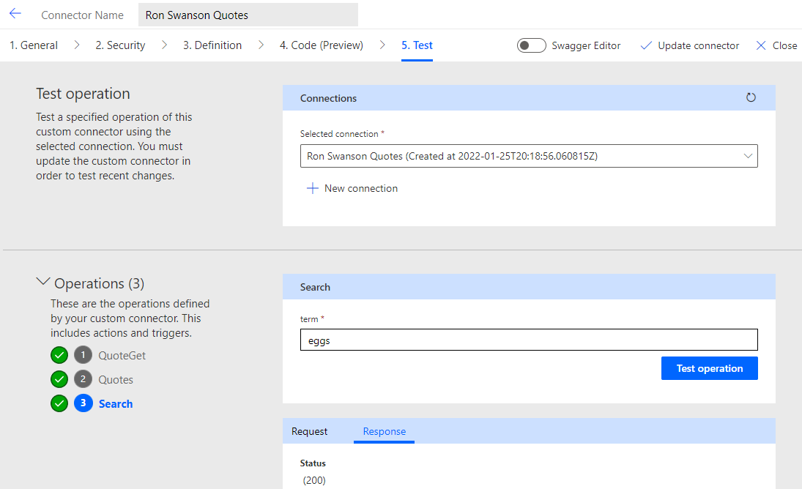Go to the 4. Code (Preview) step
Viewport: 802px width, 489px height.
pyautogui.click(x=322, y=45)
